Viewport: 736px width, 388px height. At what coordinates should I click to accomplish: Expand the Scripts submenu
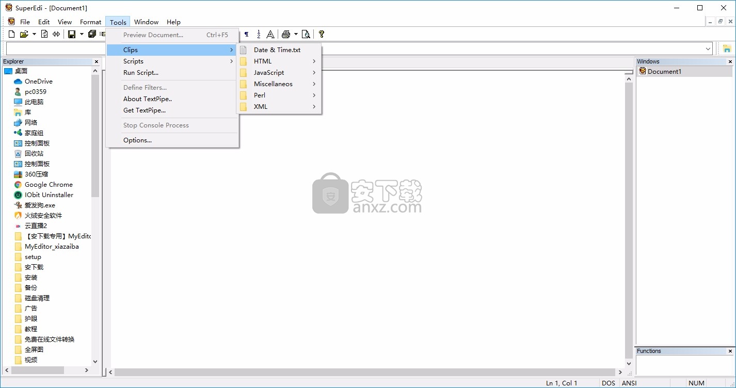click(172, 61)
